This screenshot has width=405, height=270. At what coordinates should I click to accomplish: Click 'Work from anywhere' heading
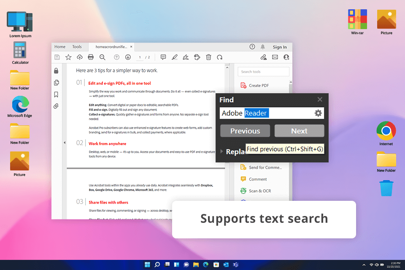[108, 144]
